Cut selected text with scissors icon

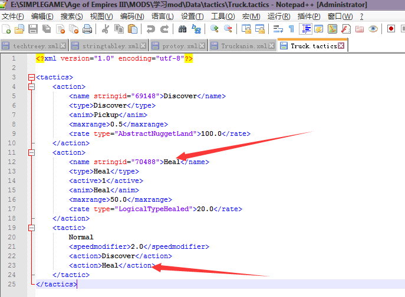(106, 29)
